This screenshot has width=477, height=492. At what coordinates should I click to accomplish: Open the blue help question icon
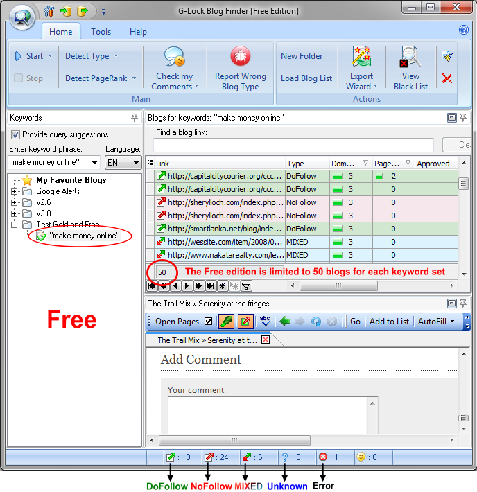464,30
